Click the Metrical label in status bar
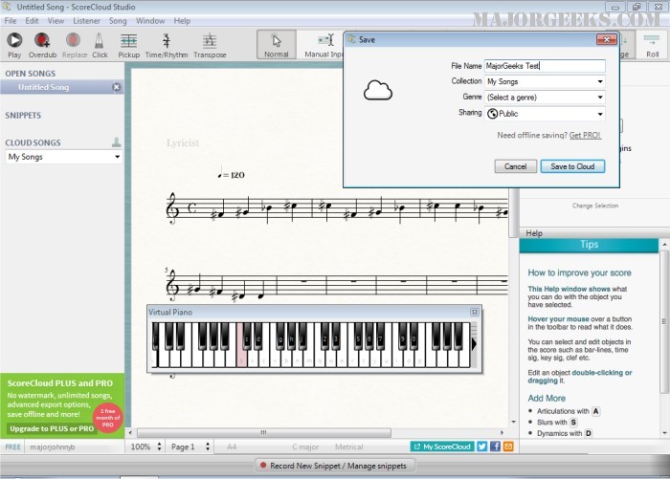The width and height of the screenshot is (670, 479). [x=348, y=447]
